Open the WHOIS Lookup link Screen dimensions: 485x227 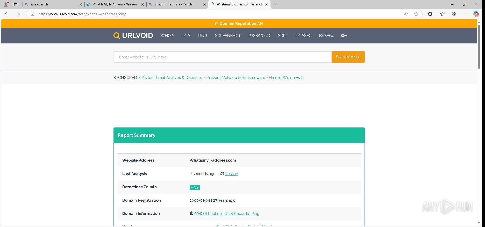208,214
